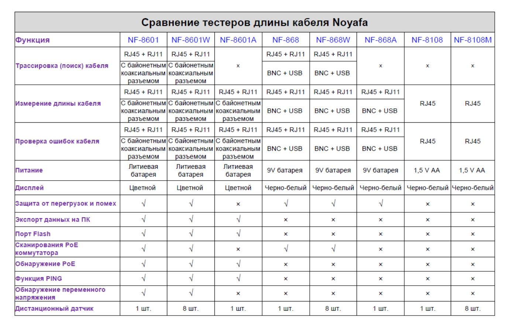This screenshot has height=331, width=508.
Task: Open the NF-8108 model link
Action: [x=427, y=40]
